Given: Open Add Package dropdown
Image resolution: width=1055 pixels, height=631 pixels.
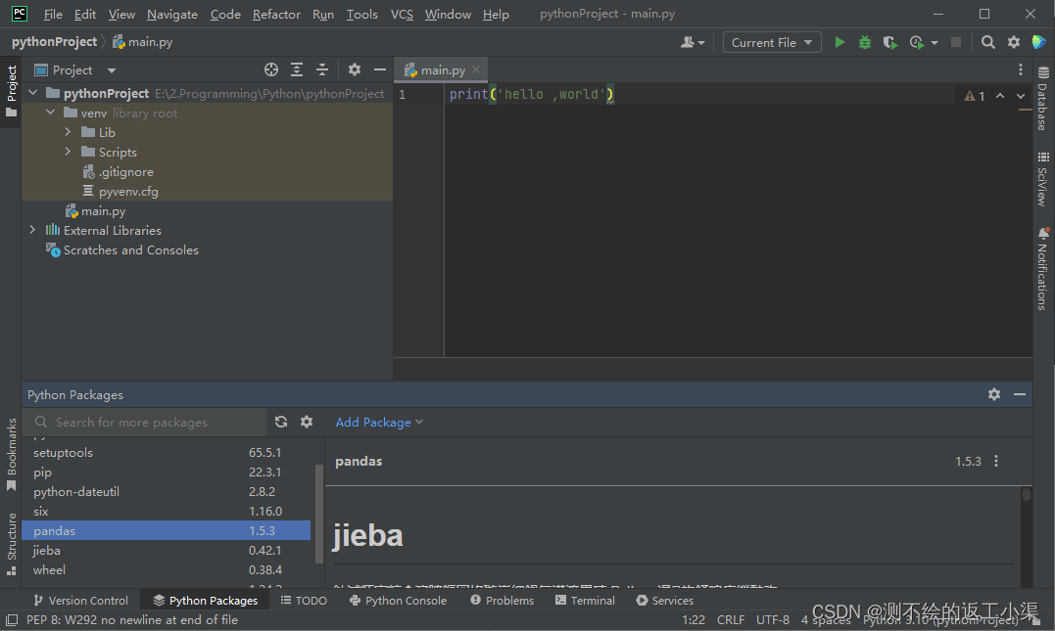Looking at the screenshot, I should [x=379, y=422].
